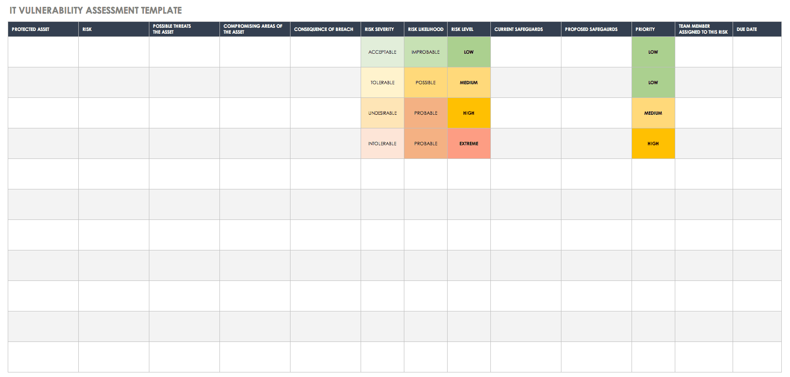Viewport: 790px width, 377px height.
Task: Select the Improbable likelihood cell
Action: click(x=425, y=52)
